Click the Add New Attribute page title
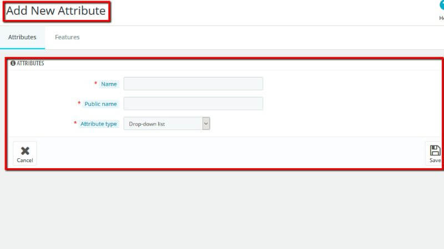This screenshot has width=444, height=249. point(56,11)
